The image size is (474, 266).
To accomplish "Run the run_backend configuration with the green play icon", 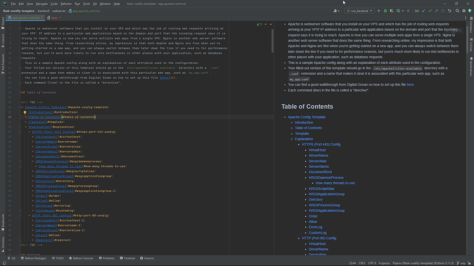I will 379,10.
